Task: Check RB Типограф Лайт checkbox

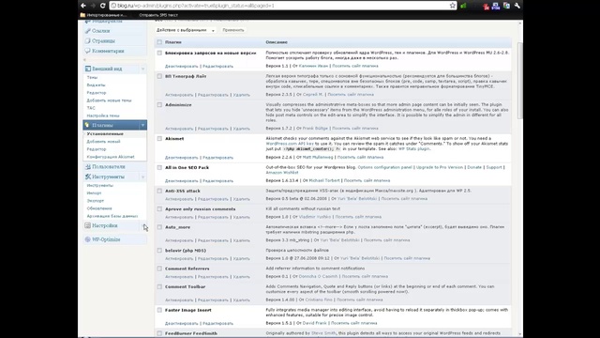Action: coord(159,76)
